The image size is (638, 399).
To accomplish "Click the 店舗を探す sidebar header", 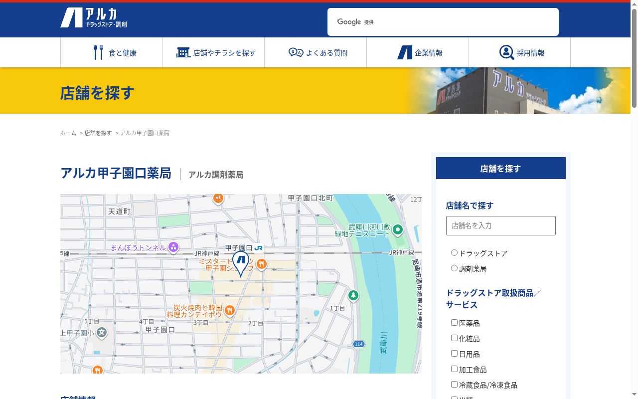I will click(x=500, y=169).
